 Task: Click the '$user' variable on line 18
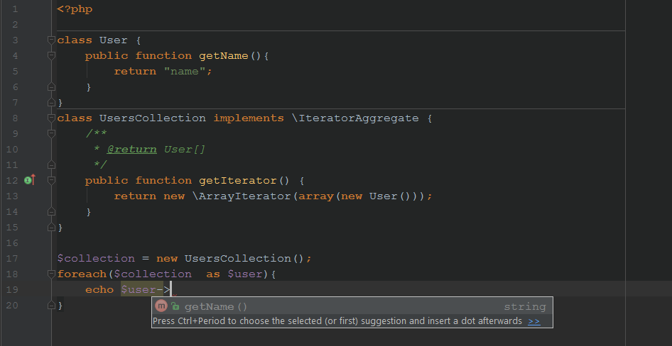[245, 274]
